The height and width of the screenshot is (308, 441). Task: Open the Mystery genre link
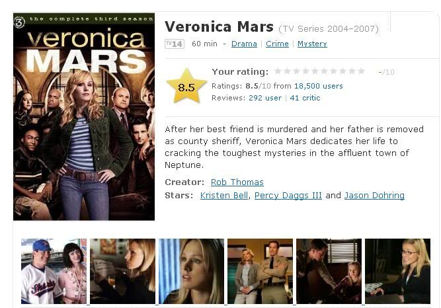tap(312, 44)
